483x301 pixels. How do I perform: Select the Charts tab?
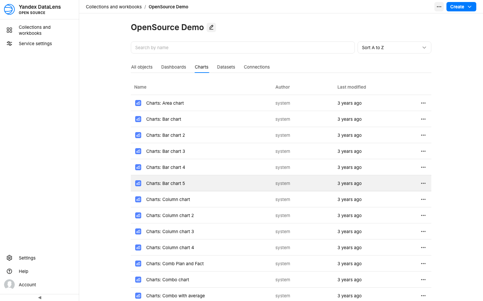(x=202, y=67)
